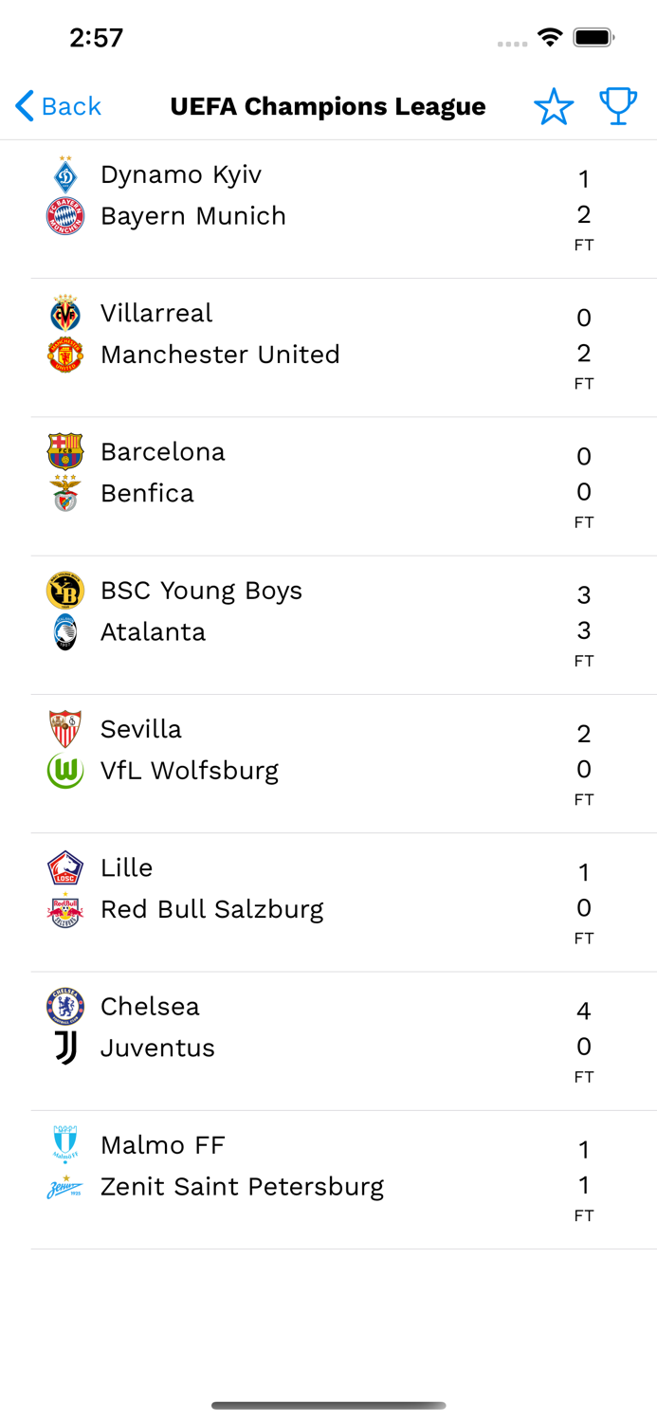Image resolution: width=657 pixels, height=1422 pixels.
Task: Open the Villarreal vs Manchester United match
Action: (x=328, y=344)
